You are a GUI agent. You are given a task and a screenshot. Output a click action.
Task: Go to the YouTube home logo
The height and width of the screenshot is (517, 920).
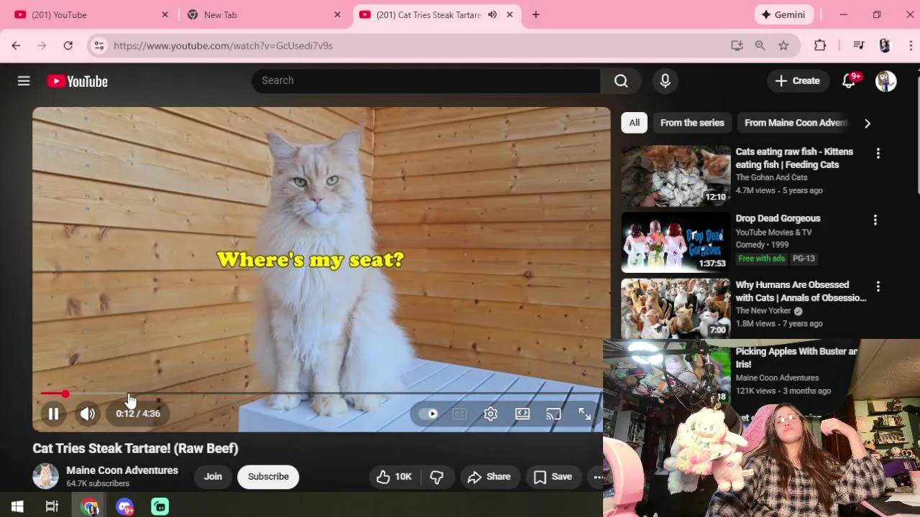(x=78, y=81)
